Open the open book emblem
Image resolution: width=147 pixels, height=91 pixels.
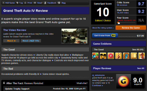point(134,56)
